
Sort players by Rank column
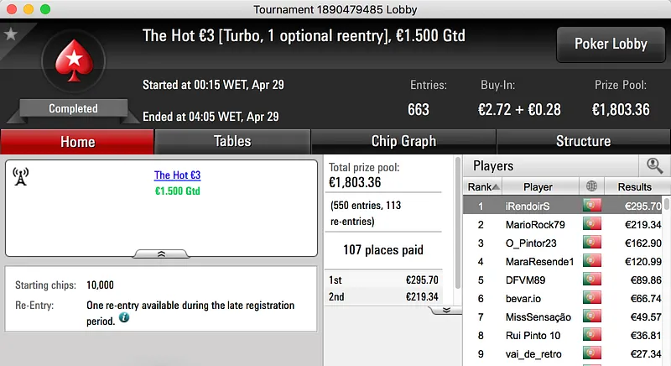point(484,186)
